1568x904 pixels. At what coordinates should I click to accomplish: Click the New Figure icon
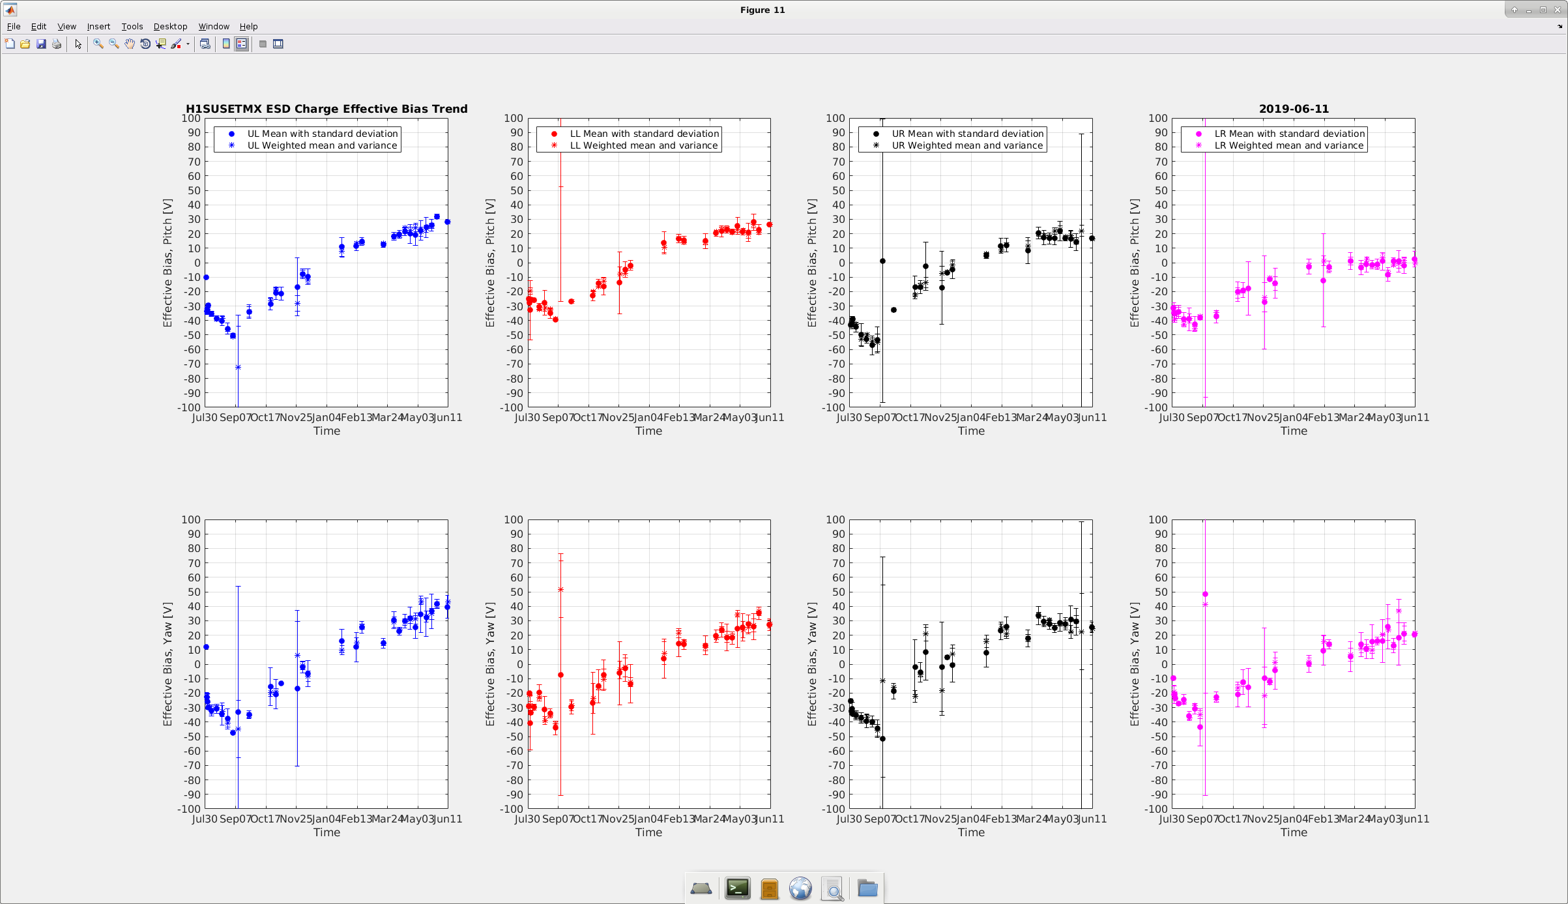pyautogui.click(x=10, y=44)
